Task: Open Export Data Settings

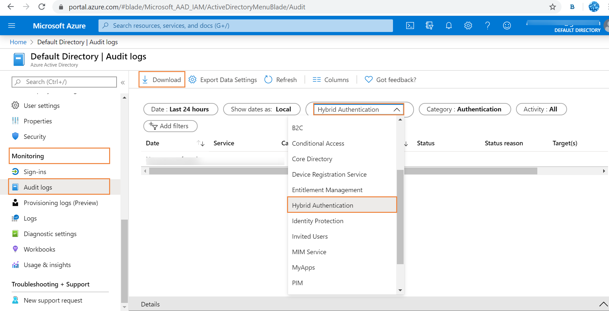Action: click(x=223, y=79)
